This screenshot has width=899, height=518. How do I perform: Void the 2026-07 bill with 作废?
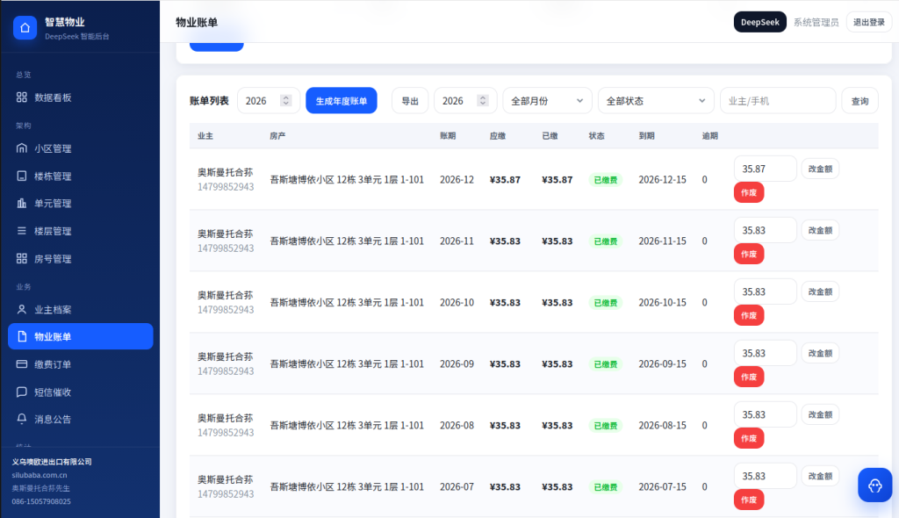tap(749, 499)
